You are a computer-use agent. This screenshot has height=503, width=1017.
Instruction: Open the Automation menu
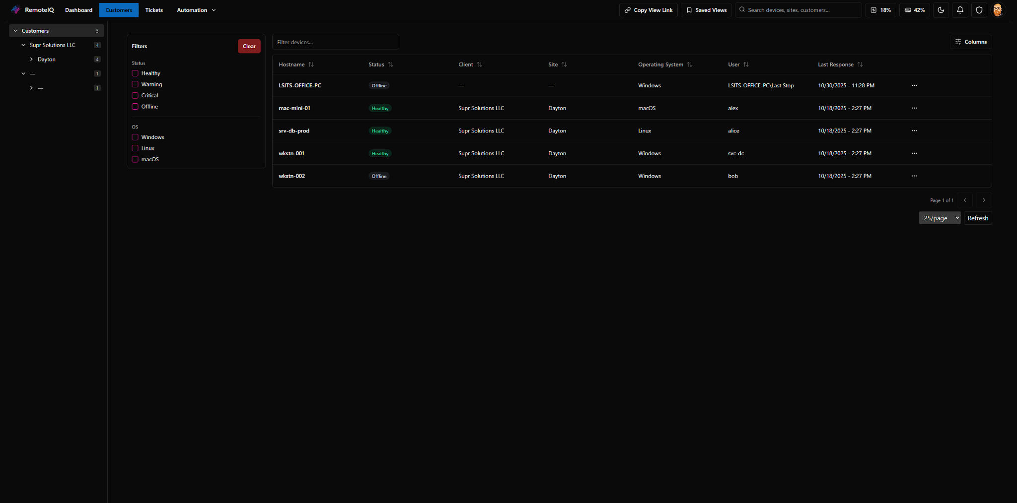[x=196, y=10]
